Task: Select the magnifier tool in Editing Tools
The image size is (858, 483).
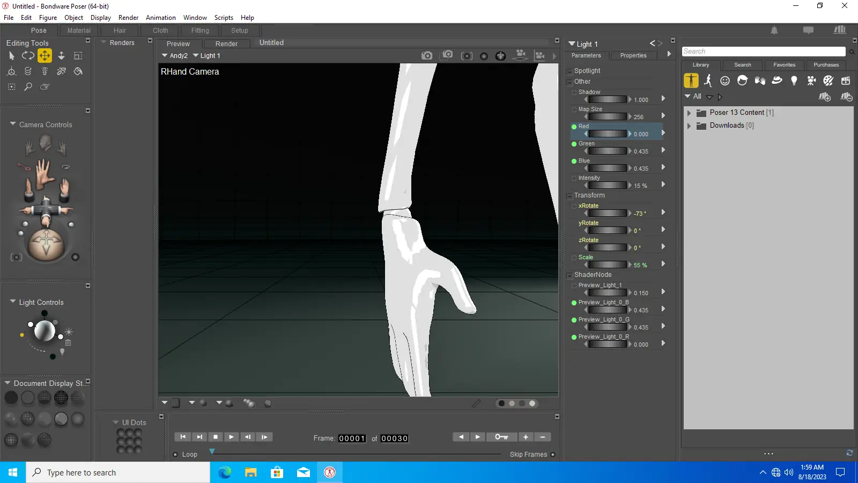Action: point(28,86)
